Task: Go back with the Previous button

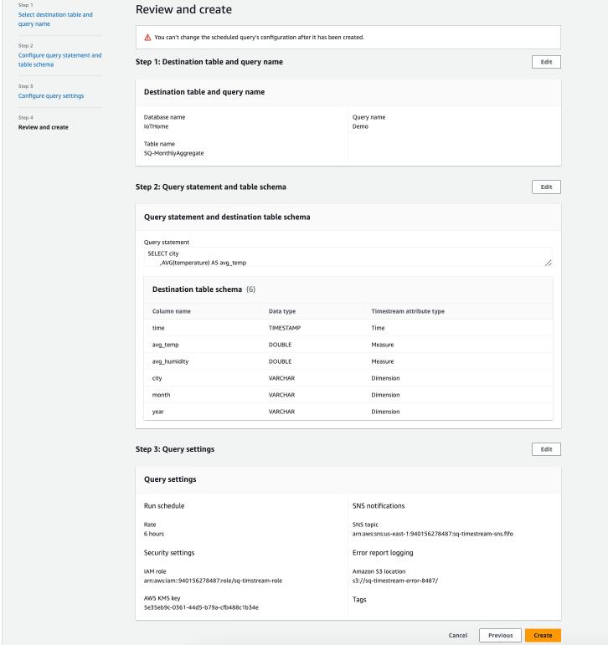Action: pos(500,635)
